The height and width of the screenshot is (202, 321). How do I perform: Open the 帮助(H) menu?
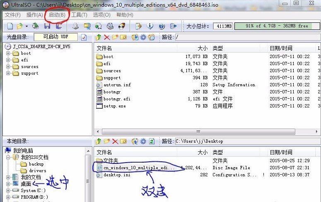pos(125,15)
